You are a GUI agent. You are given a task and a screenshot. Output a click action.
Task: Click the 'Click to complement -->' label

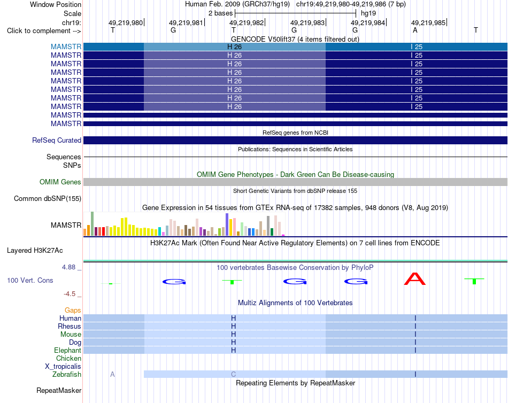(x=44, y=31)
